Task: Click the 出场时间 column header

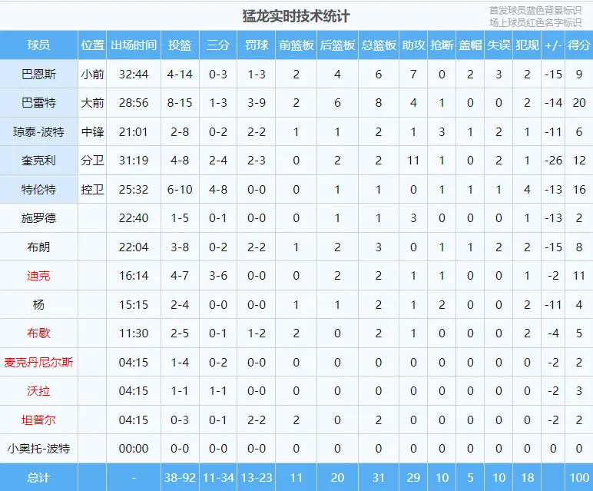Action: [134, 45]
